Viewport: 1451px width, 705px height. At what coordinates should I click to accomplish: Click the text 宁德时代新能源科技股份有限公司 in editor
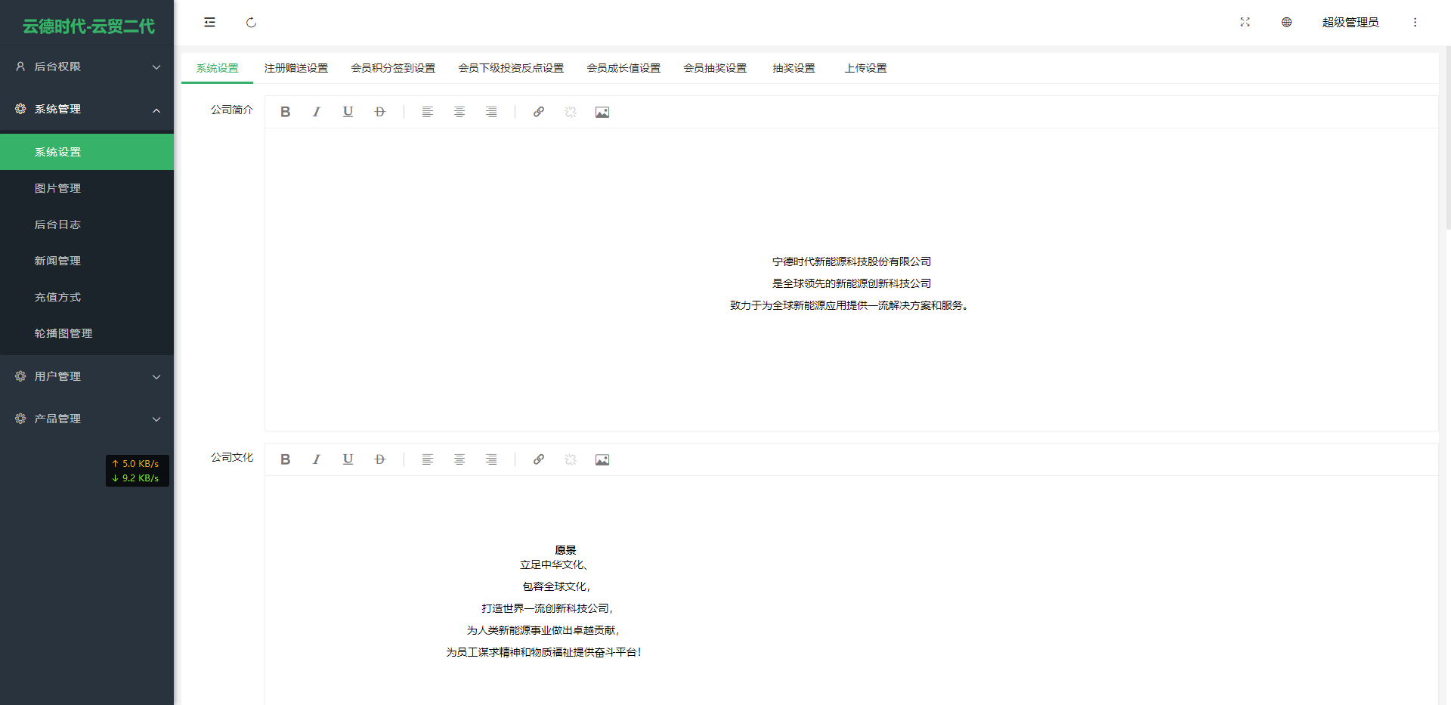click(x=852, y=261)
